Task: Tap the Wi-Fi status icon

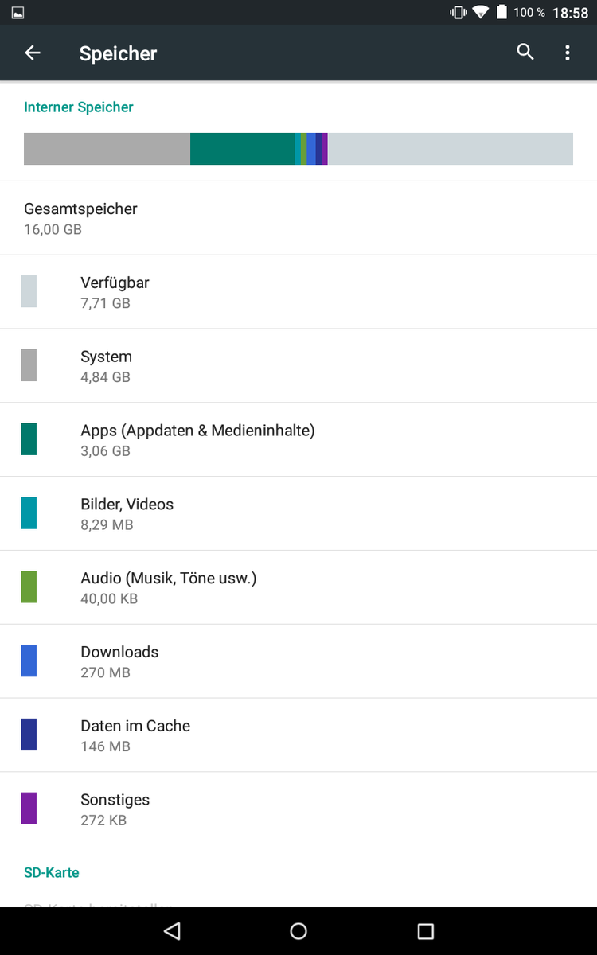Action: tap(480, 12)
